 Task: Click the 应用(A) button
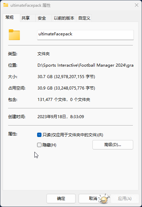tap(125, 199)
